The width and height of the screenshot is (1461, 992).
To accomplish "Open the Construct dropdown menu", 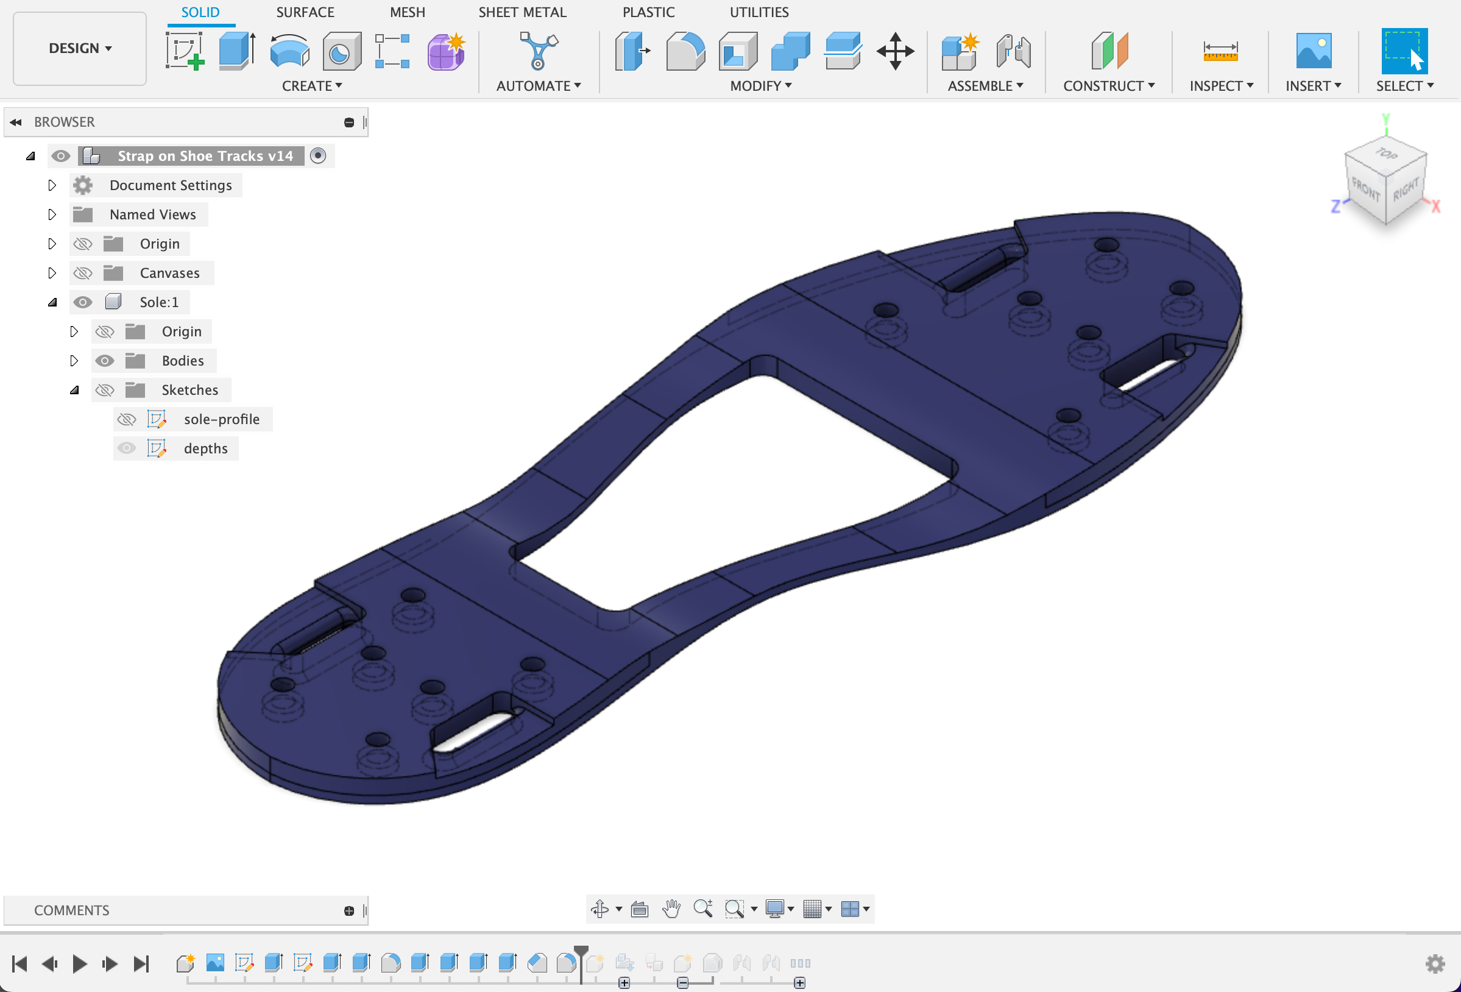I will click(1108, 85).
